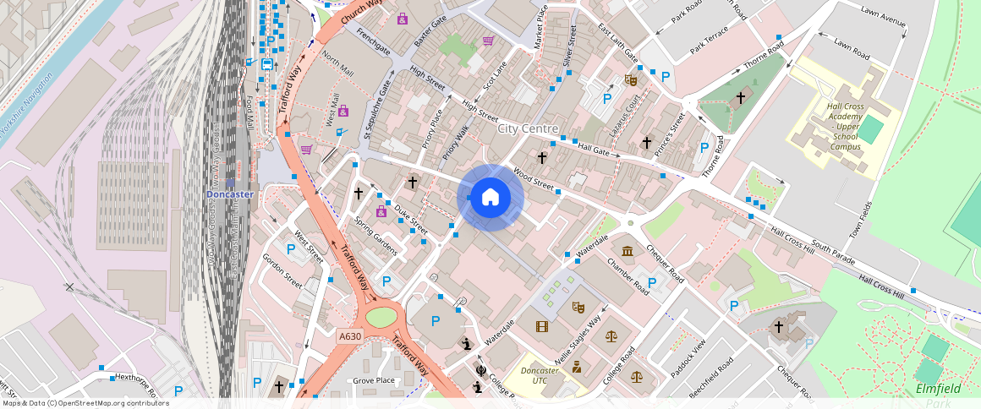Click the shopping cart icon near Baxter Gate
981x409 pixels.
click(488, 41)
